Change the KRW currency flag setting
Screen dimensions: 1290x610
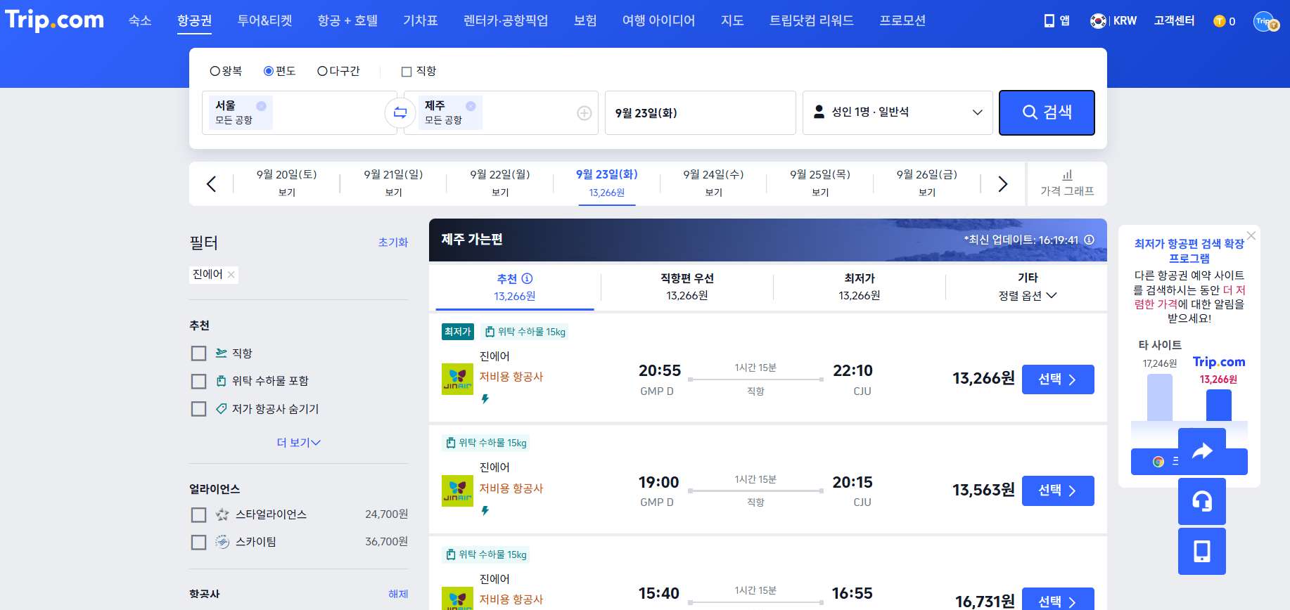1098,21
